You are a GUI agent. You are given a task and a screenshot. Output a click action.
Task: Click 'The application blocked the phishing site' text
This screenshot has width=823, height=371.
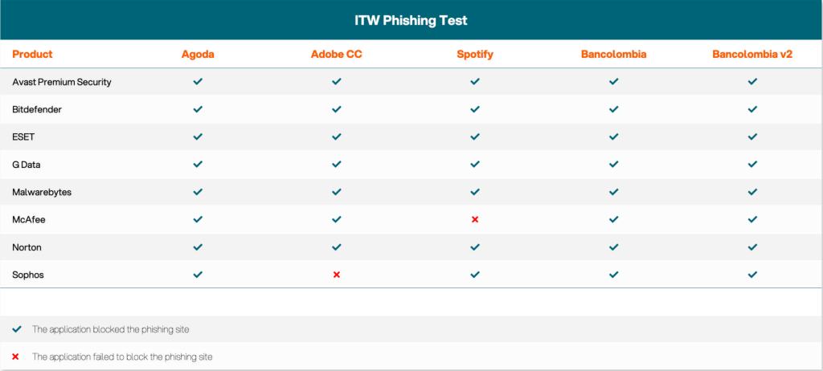point(110,329)
